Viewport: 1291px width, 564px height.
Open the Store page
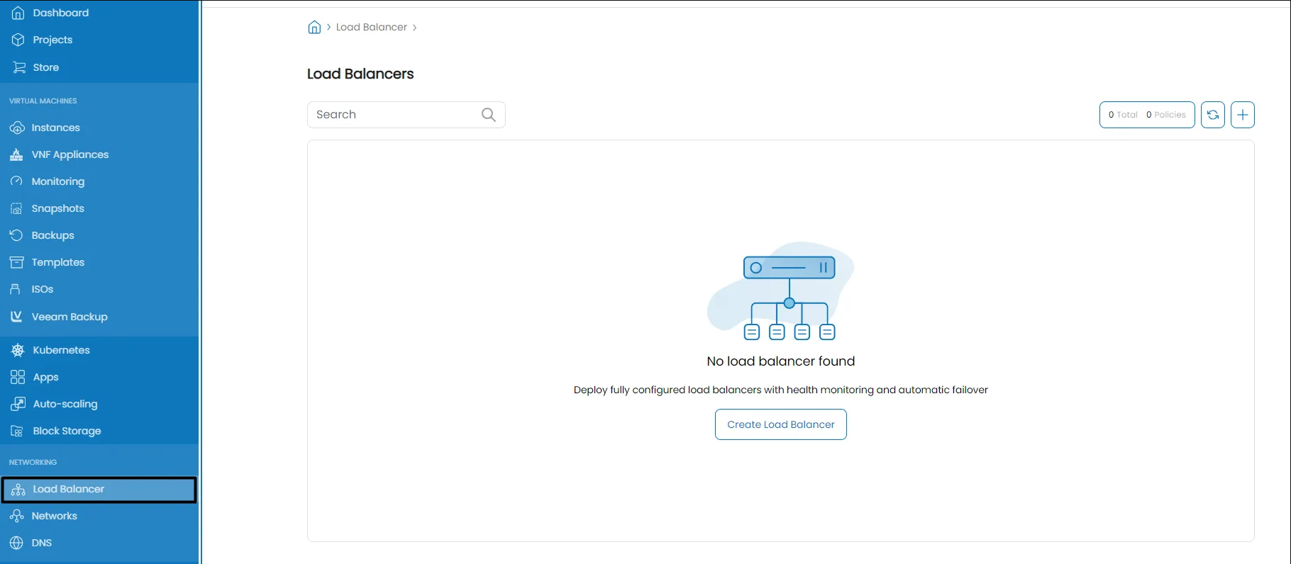(x=45, y=67)
